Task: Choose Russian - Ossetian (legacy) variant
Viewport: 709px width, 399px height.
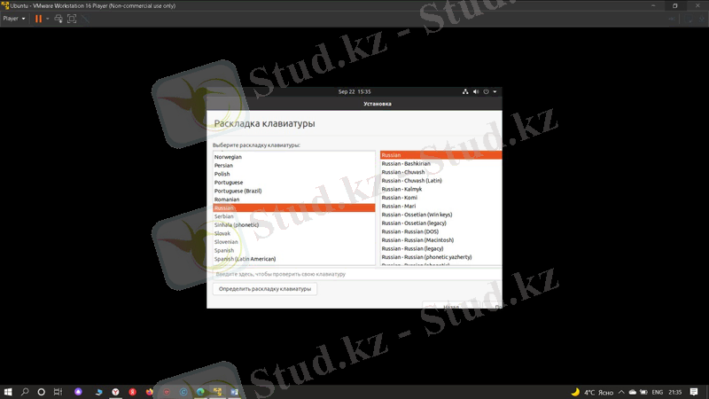Action: [x=440, y=223]
